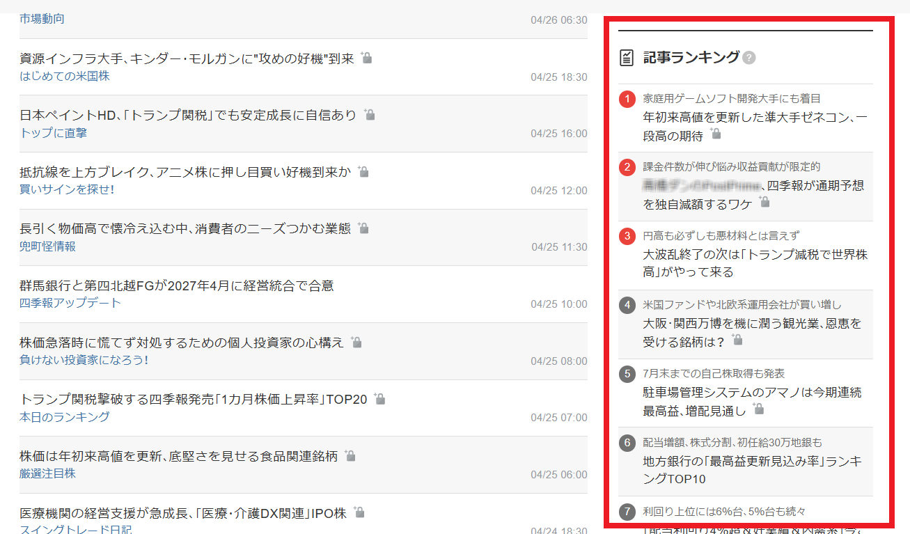
Task: Open ranked article 地方銀行の最高益更新見込み率
Action: point(753,470)
